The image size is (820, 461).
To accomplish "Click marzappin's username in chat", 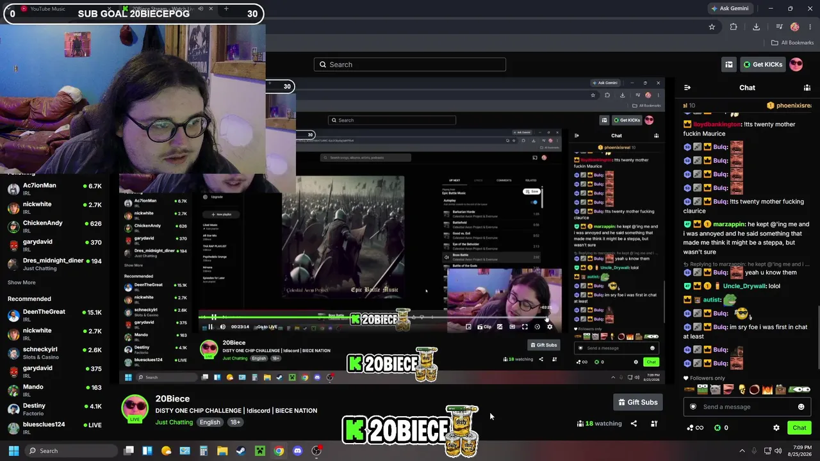I will [729, 225].
